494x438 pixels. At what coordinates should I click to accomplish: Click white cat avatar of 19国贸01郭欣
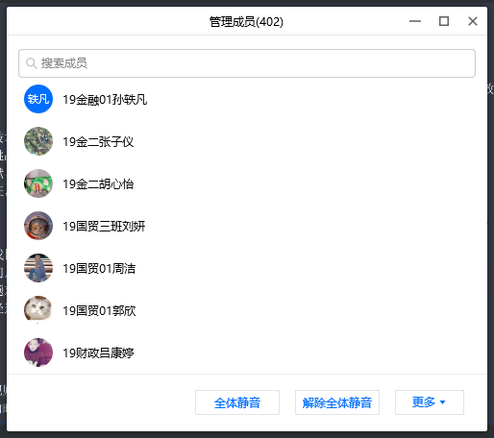38,309
